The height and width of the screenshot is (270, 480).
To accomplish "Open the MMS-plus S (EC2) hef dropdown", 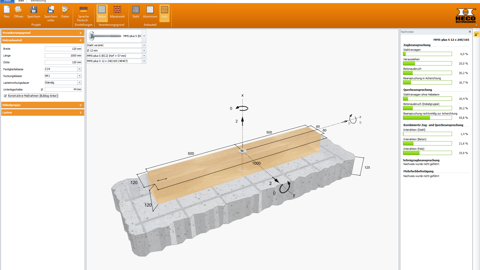I will [x=144, y=56].
